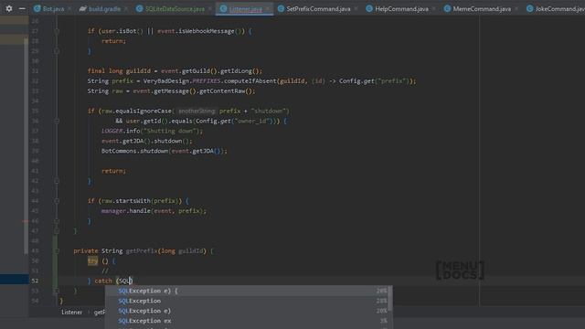Viewport: 585px width, 329px height.
Task: Click the 'anotherString' parameter hint
Action: [x=197, y=111]
